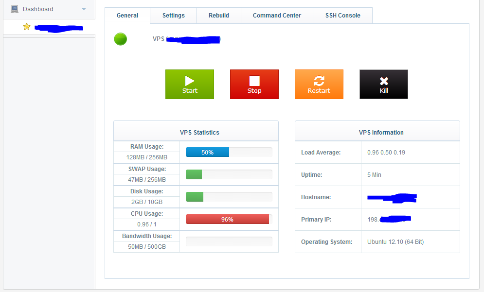
Task: Click the Bandwidth usage progress bar
Action: pos(229,241)
